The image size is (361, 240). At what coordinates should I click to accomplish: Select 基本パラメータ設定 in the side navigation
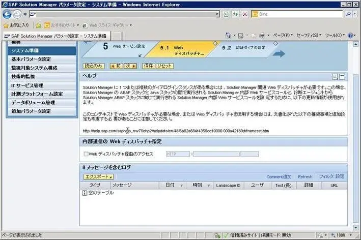point(42,59)
